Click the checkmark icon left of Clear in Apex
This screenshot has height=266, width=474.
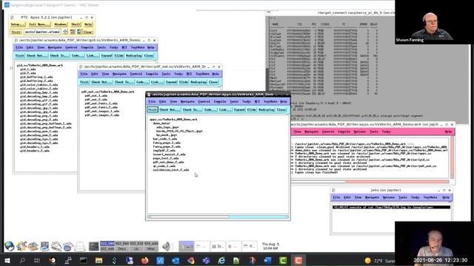coord(79,32)
